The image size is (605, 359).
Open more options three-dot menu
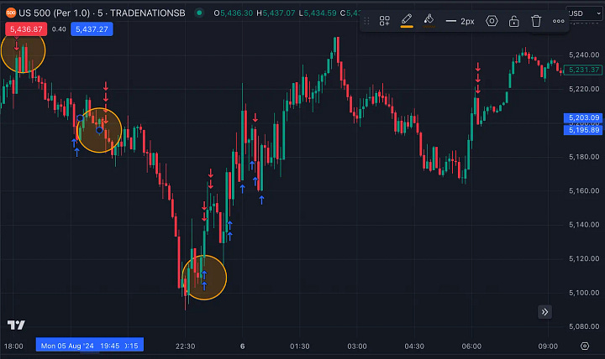tap(558, 21)
